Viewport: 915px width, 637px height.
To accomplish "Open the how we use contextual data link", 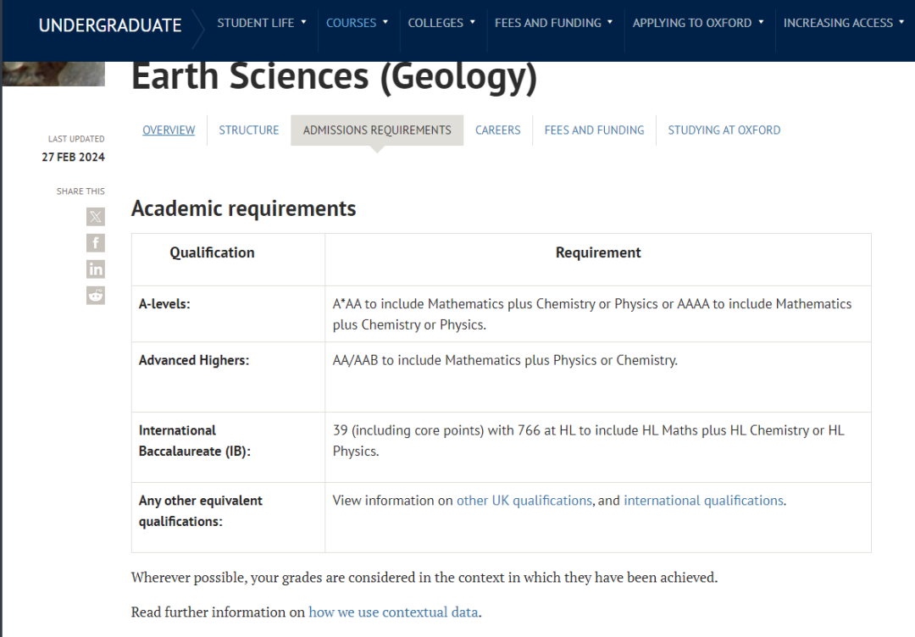I will click(393, 612).
